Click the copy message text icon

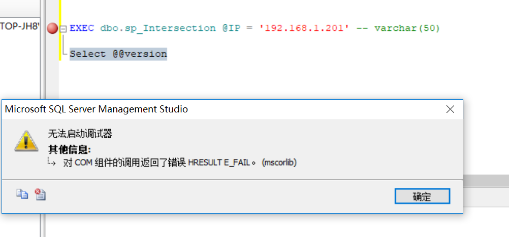pyautogui.click(x=22, y=194)
